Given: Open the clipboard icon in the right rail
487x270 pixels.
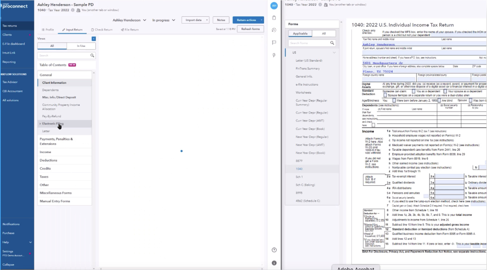Looking at the screenshot, I should tap(274, 18).
